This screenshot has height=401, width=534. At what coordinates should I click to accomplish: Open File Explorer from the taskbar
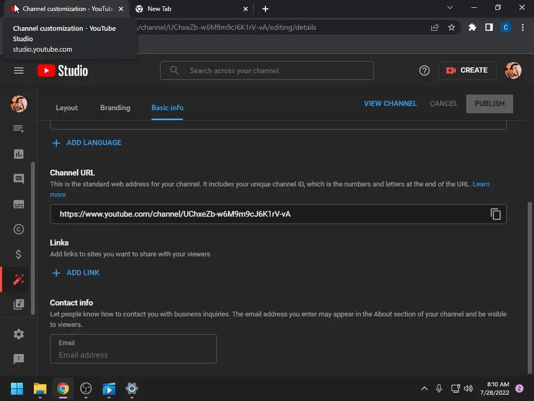click(40, 388)
